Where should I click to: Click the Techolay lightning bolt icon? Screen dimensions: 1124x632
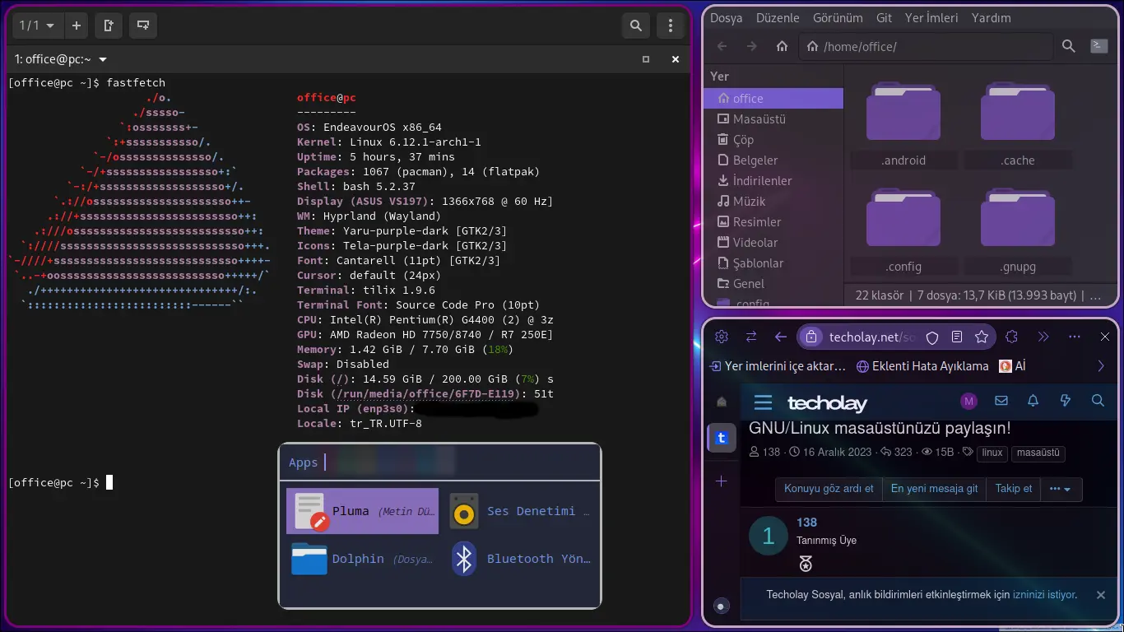(1066, 401)
